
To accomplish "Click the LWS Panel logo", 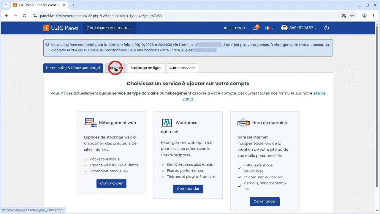I will [61, 28].
